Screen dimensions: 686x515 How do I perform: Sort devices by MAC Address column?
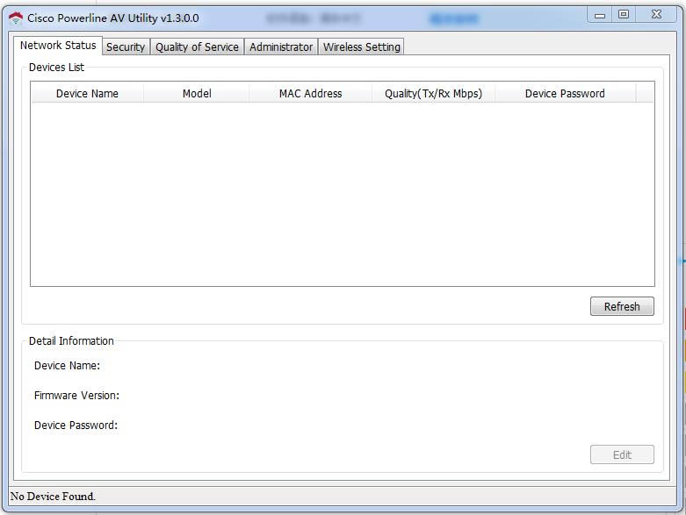pos(310,93)
